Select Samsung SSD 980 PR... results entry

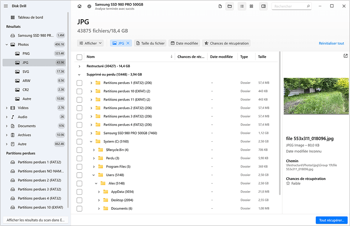tap(34, 35)
